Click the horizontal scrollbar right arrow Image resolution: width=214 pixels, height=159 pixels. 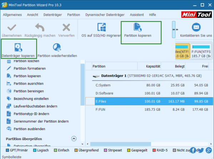(x=211, y=144)
